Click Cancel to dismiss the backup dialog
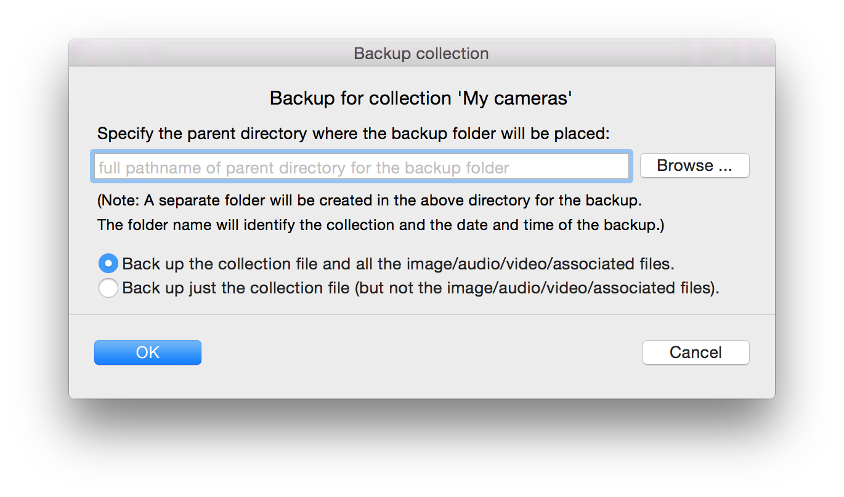 pos(696,352)
